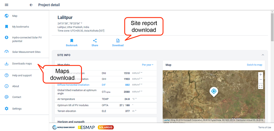Click Hydro-connected Solar PV potential icon
This screenshot has width=274, height=131.
(x=7, y=38)
